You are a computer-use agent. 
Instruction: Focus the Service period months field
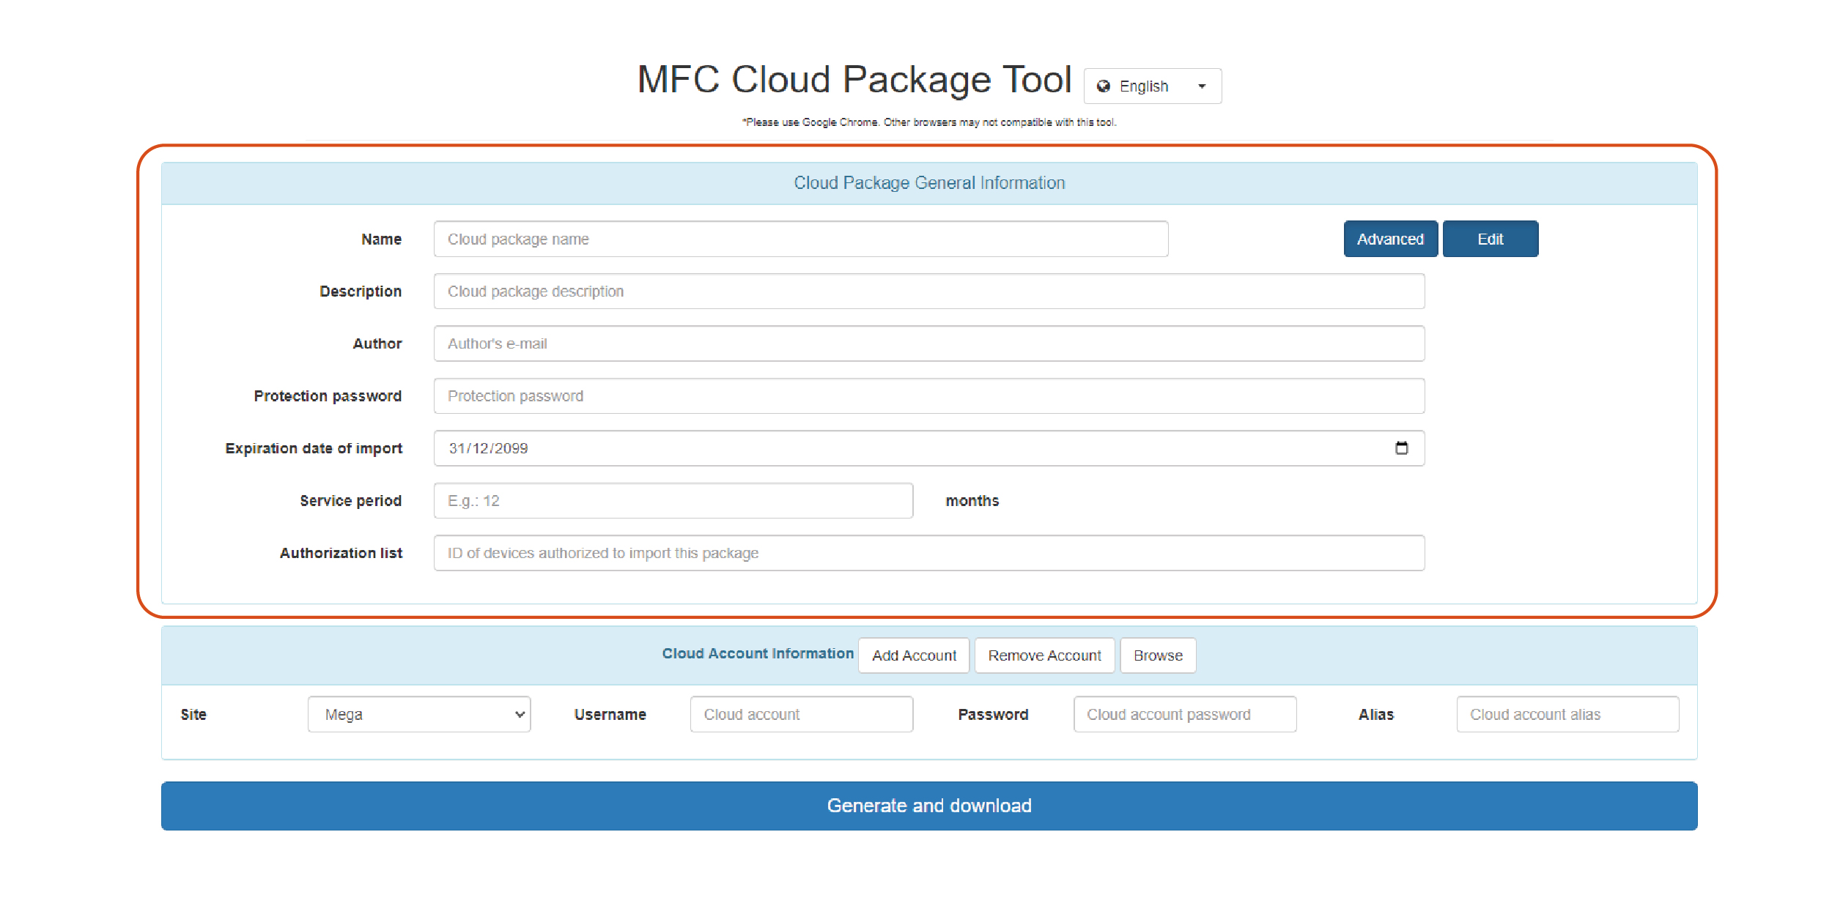click(673, 501)
